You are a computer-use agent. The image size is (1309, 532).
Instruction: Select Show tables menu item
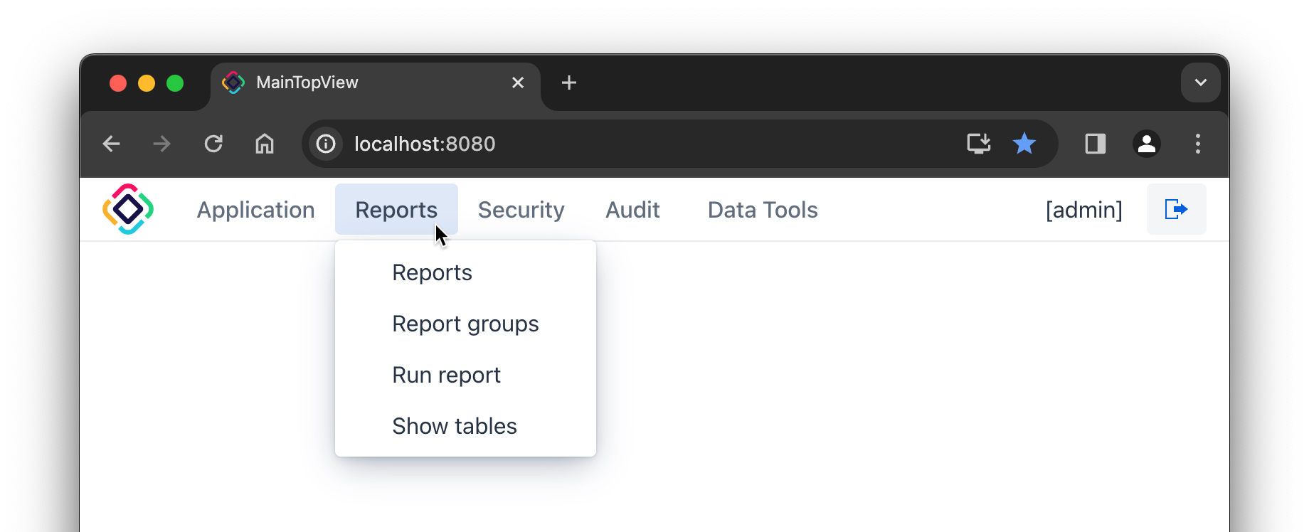coord(455,427)
